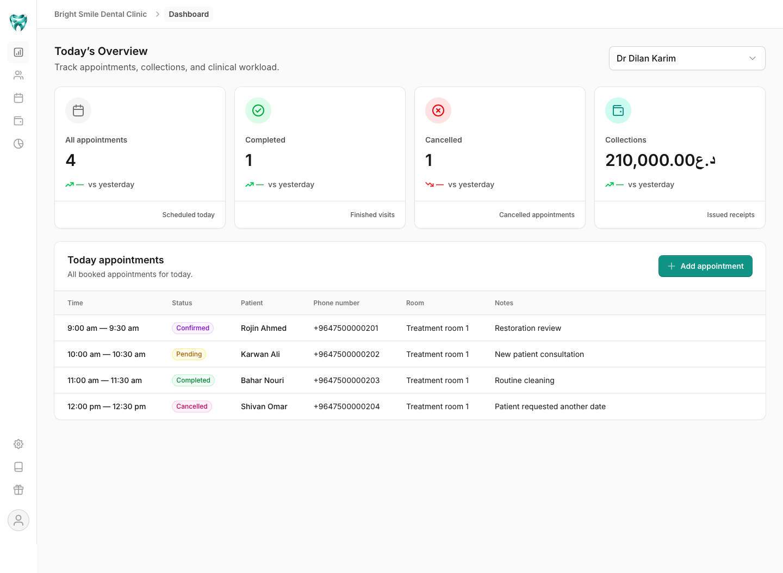Click the Issued receipts footer label
The width and height of the screenshot is (783, 573).
(x=731, y=215)
